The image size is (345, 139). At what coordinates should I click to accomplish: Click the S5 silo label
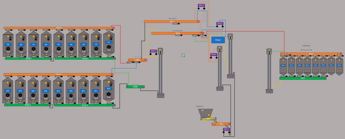click(x=58, y=44)
